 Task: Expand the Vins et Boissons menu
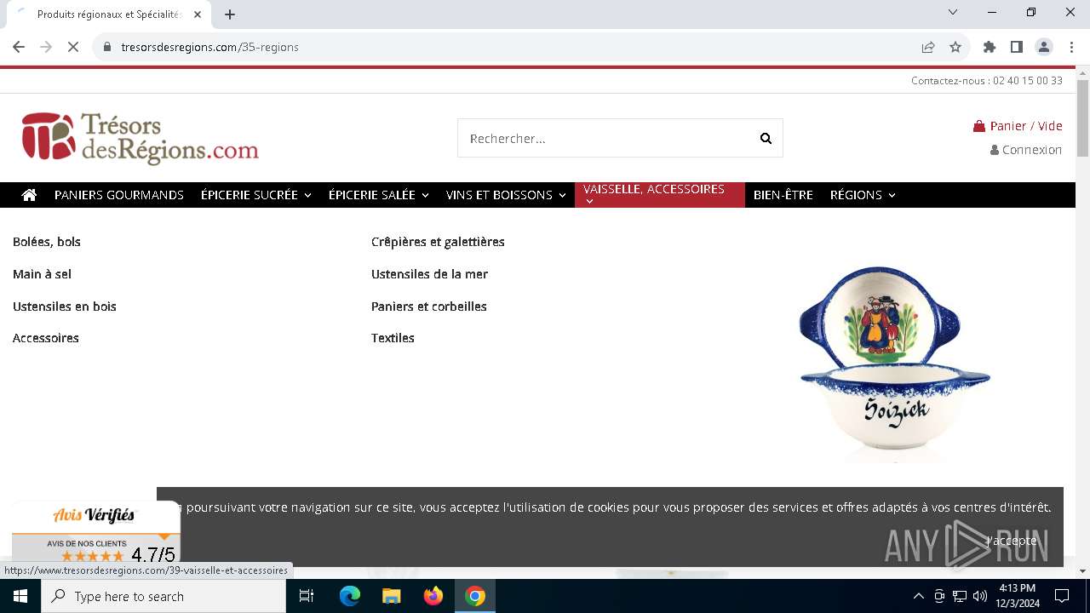pyautogui.click(x=506, y=195)
